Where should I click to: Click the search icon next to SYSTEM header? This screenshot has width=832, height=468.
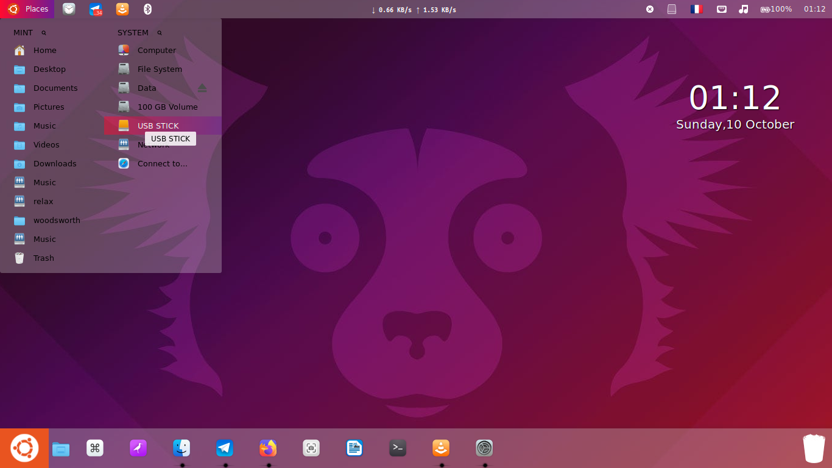[x=160, y=33]
